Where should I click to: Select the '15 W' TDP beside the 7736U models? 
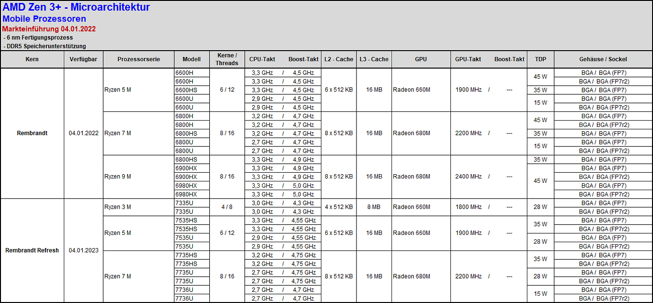pos(541,294)
